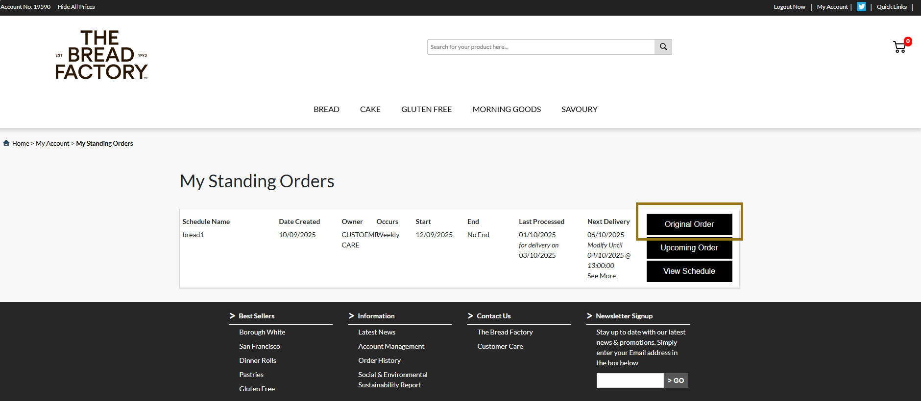Click the Next Delivery column header
This screenshot has width=921, height=401.
(608, 222)
